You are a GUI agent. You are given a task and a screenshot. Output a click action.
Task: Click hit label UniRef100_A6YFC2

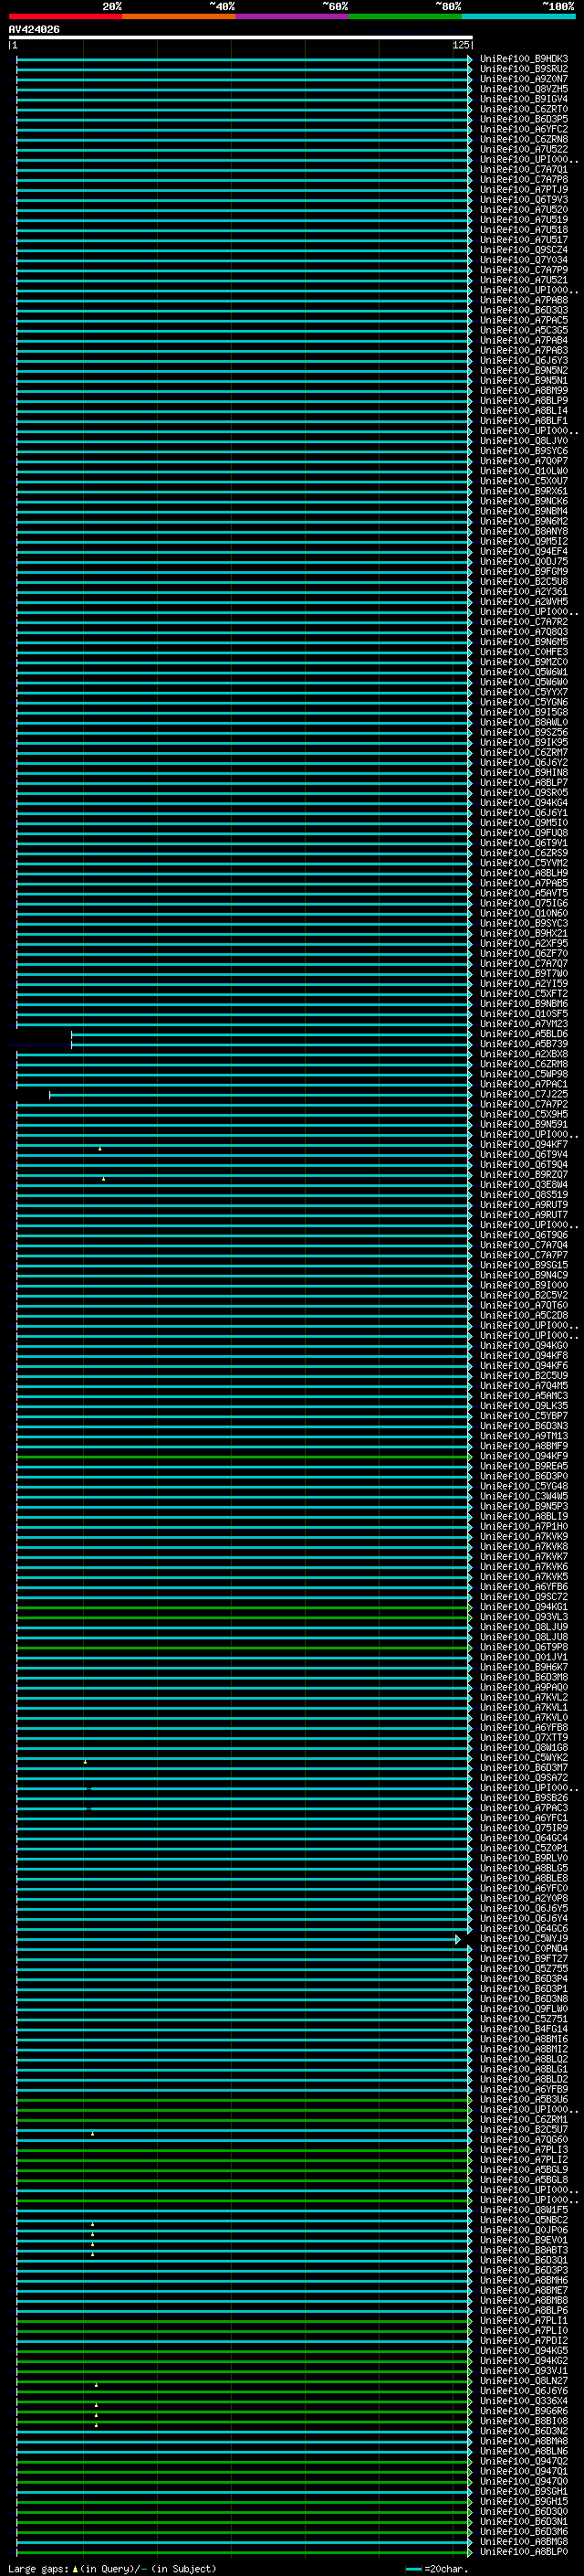(x=524, y=129)
